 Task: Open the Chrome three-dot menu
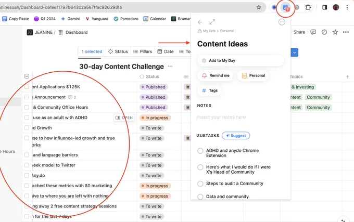347,7
